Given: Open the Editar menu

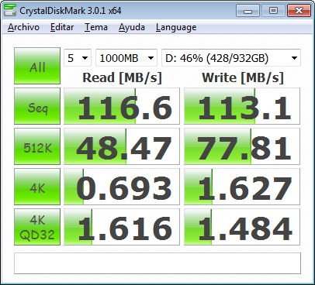Looking at the screenshot, I should [x=62, y=27].
